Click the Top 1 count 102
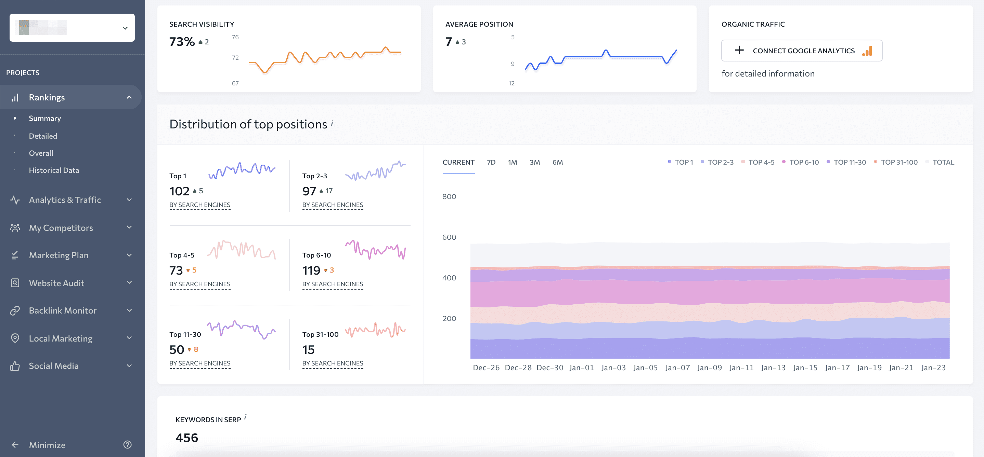The height and width of the screenshot is (457, 984). pos(179,191)
